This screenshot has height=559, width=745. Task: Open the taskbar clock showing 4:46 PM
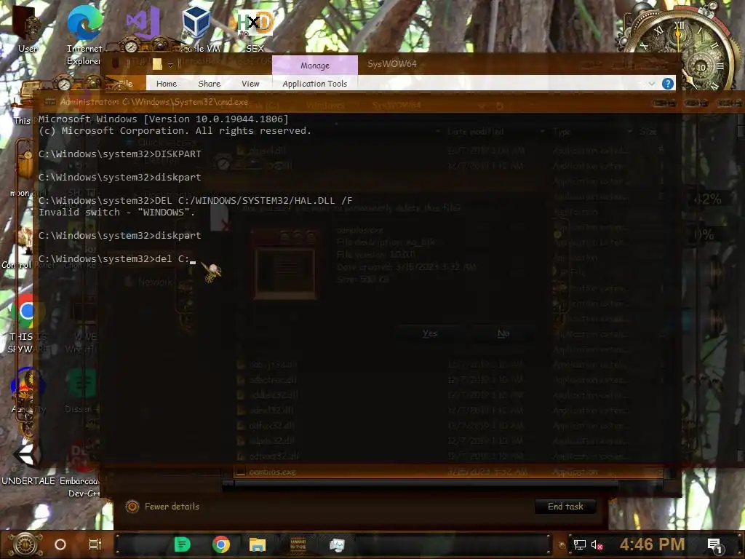click(652, 544)
